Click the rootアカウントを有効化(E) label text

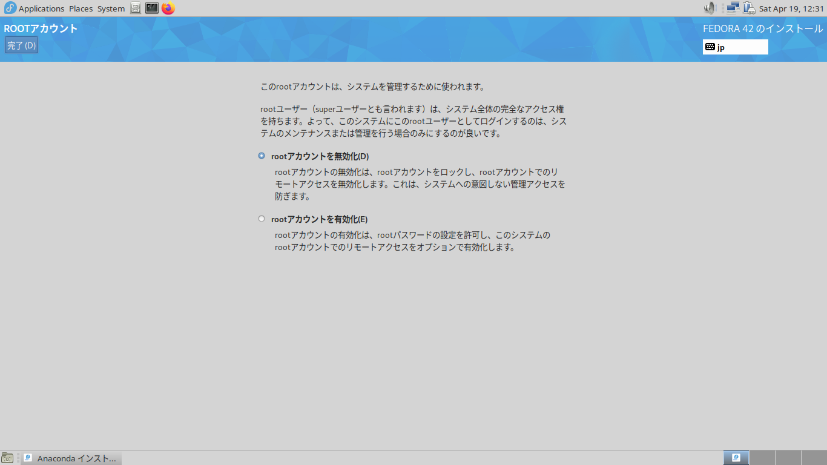[x=319, y=219]
